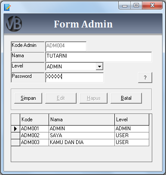
Task: Click the USER level cell for KAMU DAN DIA
Action: click(x=132, y=142)
